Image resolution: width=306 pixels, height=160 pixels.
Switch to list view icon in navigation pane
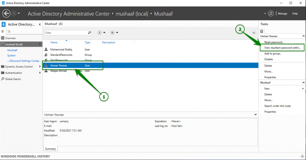[x=3, y=31]
